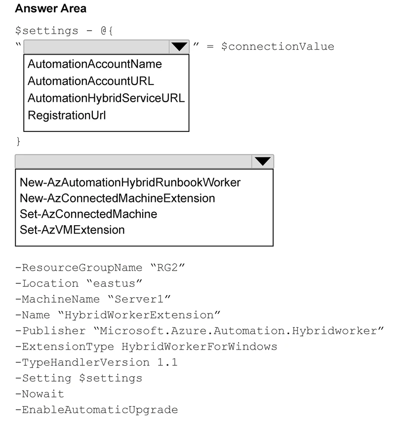Click the -Setting $settings parameter line
399x431 pixels.
pos(79,378)
